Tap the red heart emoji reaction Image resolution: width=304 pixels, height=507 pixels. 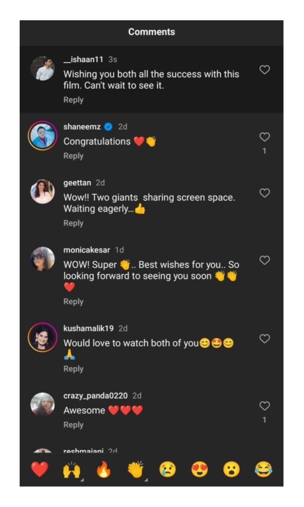click(39, 469)
